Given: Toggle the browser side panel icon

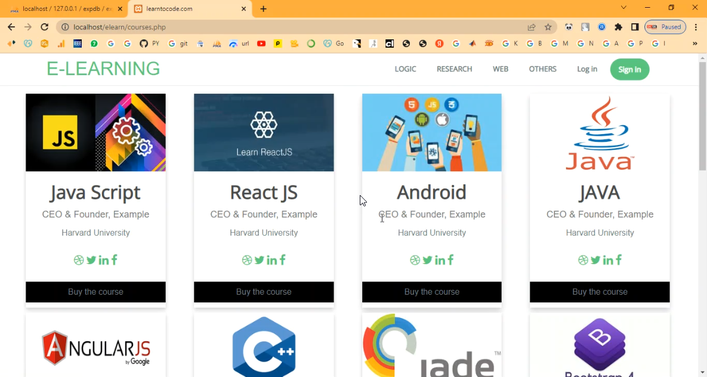Looking at the screenshot, I should (635, 27).
